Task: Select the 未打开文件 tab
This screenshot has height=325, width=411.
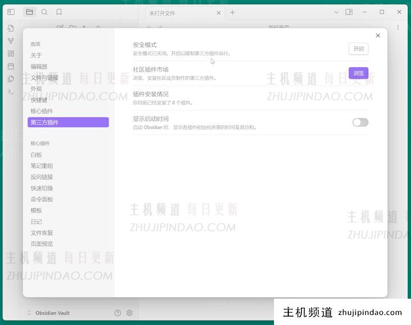Action: pos(185,13)
